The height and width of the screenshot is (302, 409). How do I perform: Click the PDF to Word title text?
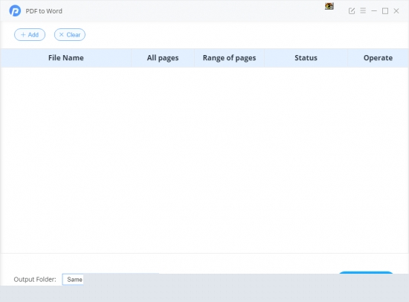(x=44, y=11)
